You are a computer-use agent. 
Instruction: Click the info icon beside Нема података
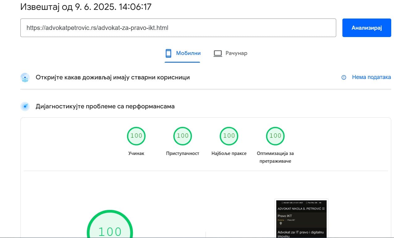click(344, 77)
